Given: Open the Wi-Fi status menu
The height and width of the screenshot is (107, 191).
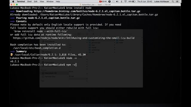Looking at the screenshot, I should (x=125, y=1).
